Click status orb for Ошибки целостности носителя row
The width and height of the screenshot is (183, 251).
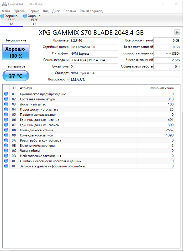[6, 161]
